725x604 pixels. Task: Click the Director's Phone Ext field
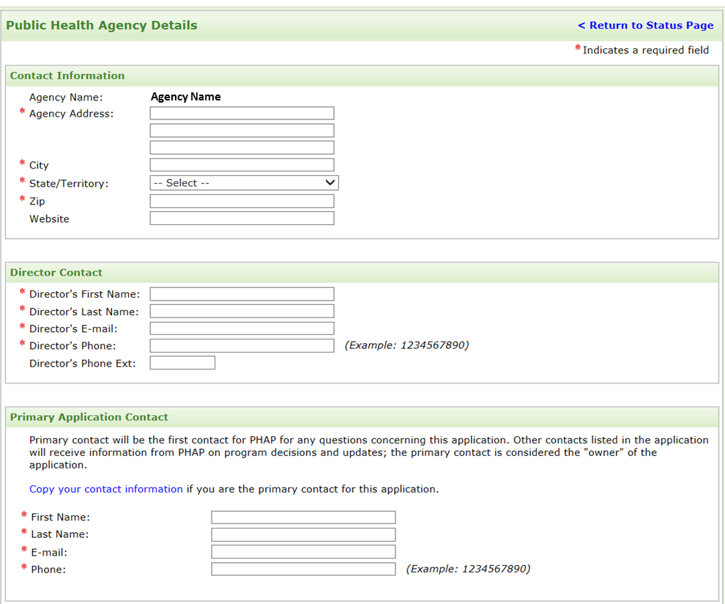click(182, 363)
